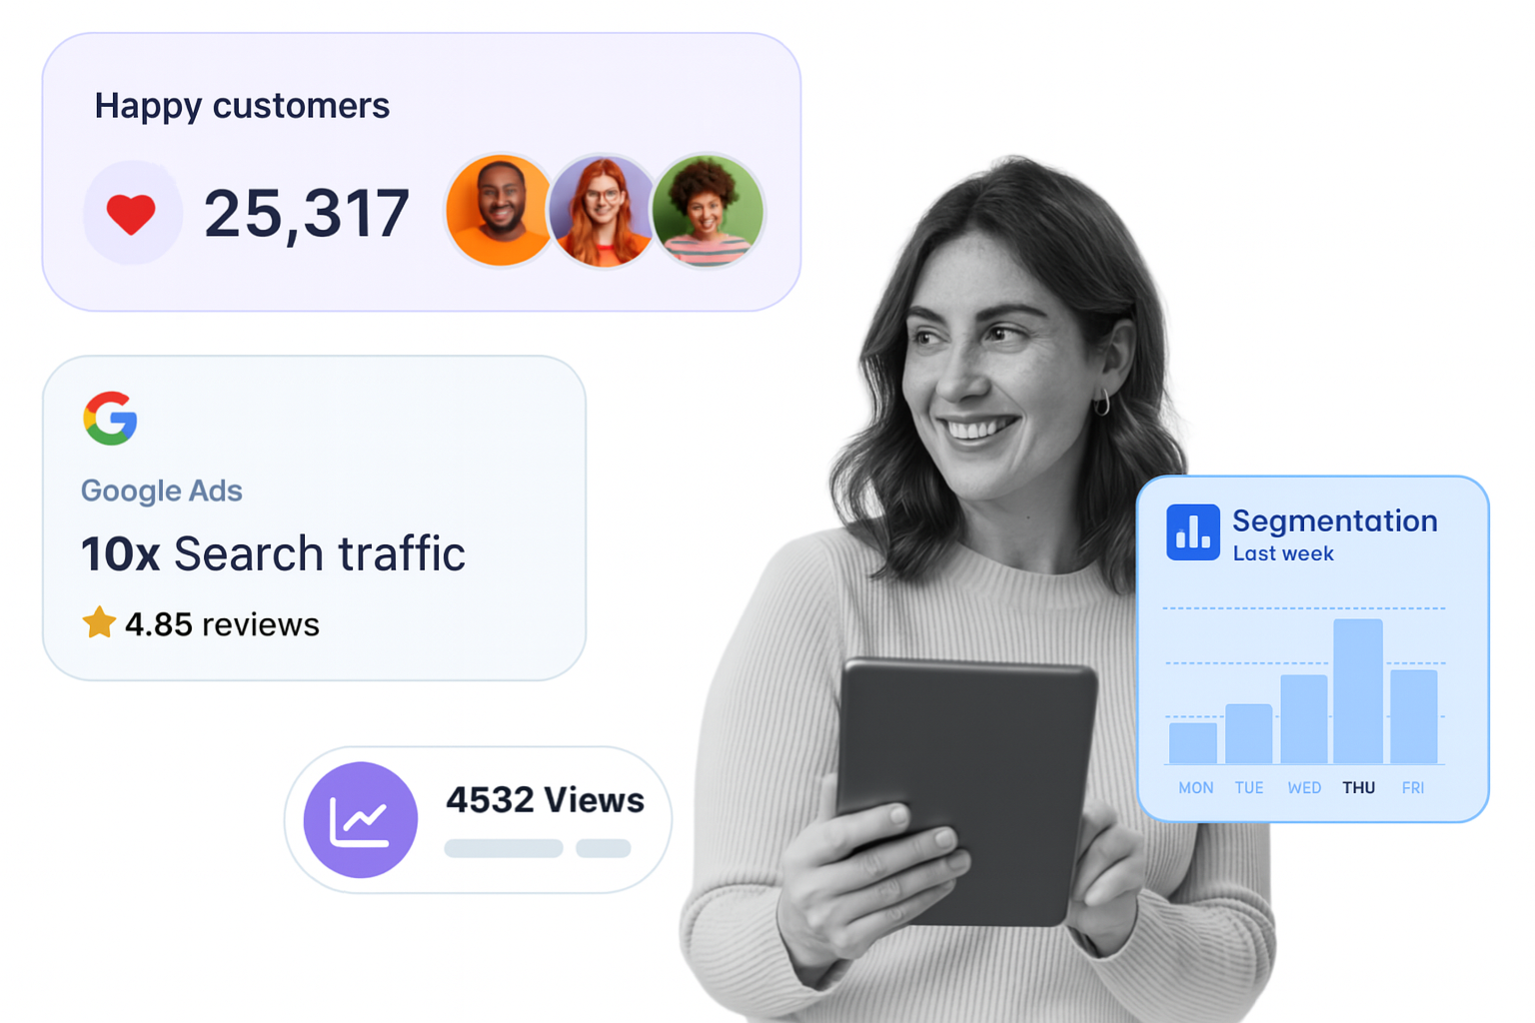Select the red-haired woman avatar
Image resolution: width=1535 pixels, height=1023 pixels.
tap(603, 211)
